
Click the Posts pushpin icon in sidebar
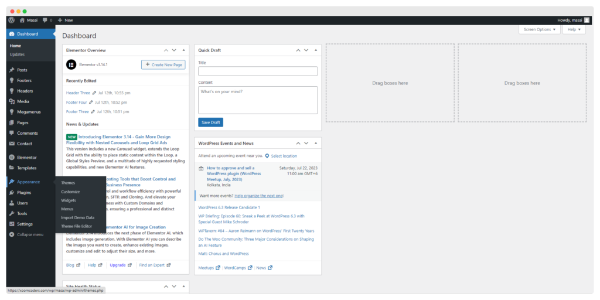(12, 70)
